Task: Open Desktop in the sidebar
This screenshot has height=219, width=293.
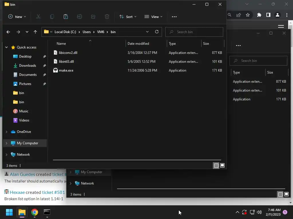Action: click(25, 56)
